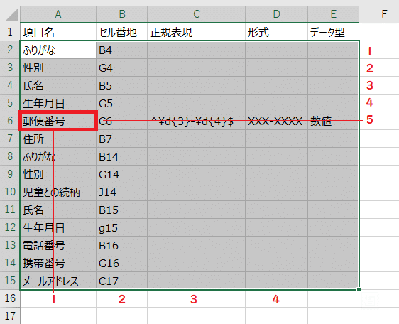Click cell containing C17
This screenshot has height=324, width=399.
coord(122,281)
